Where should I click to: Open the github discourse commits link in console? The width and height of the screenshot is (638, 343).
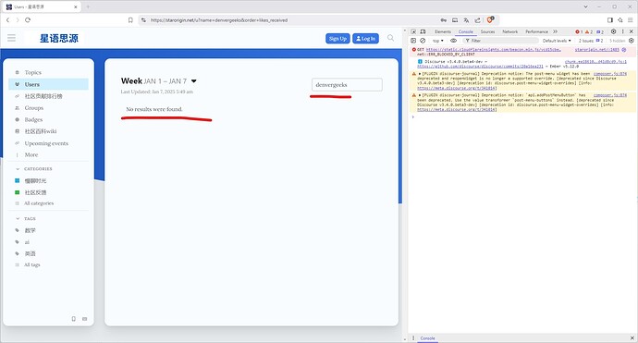pos(480,67)
